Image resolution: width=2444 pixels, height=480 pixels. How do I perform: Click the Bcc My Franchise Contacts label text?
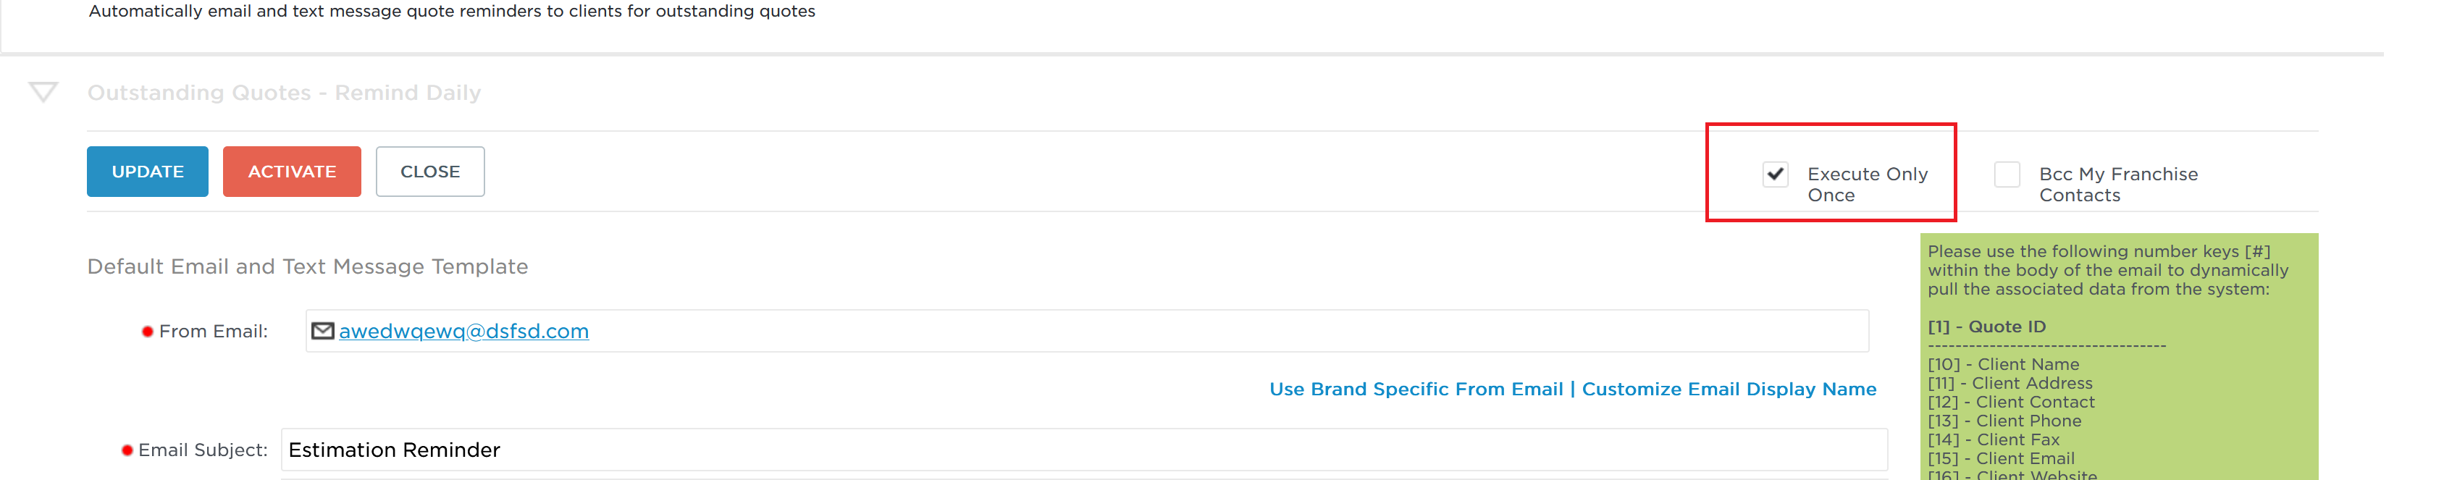2117,184
